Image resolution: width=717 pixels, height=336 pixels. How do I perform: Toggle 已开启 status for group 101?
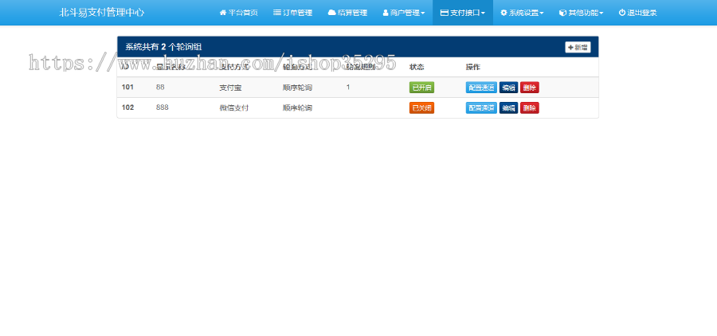click(421, 88)
